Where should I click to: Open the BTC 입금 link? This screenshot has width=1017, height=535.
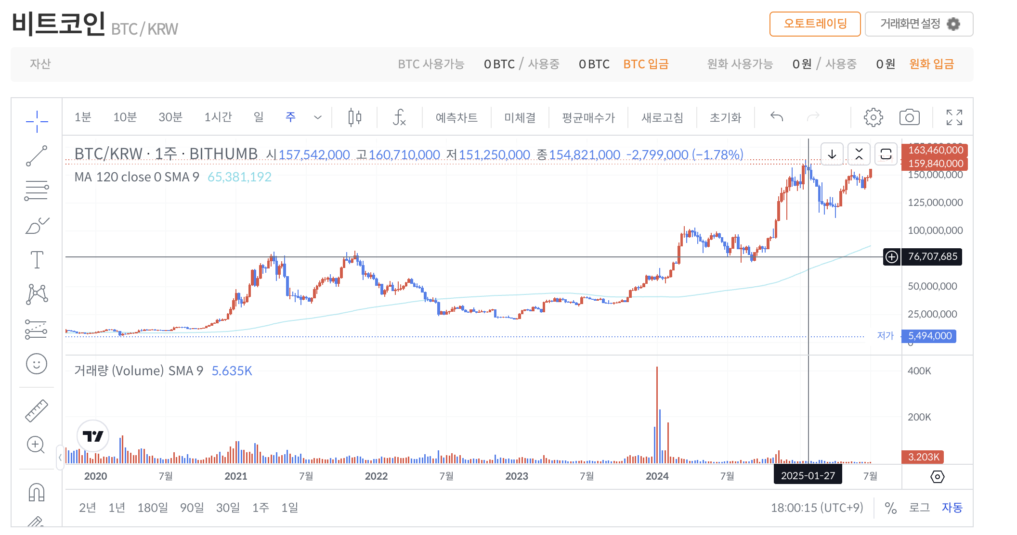point(646,64)
